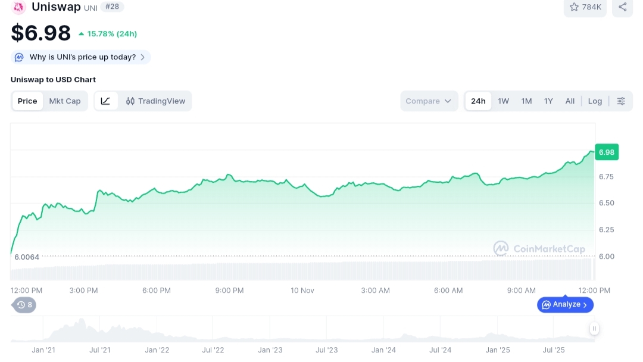The image size is (643, 362).
Task: Select the line chart icon view
Action: (105, 101)
